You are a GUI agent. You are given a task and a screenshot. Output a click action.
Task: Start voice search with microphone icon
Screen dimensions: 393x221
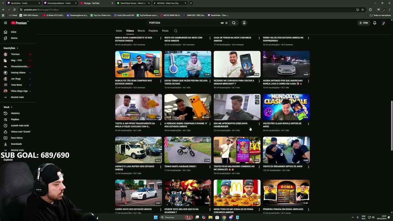[244, 23]
